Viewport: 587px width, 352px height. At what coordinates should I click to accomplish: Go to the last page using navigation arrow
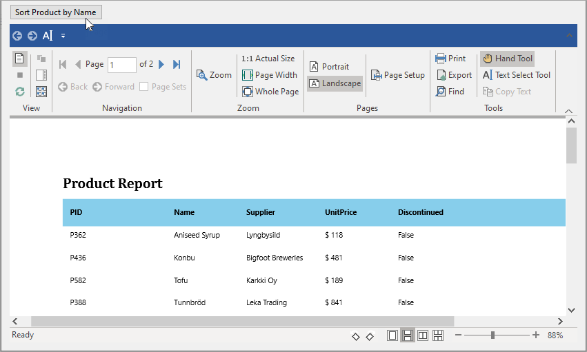pyautogui.click(x=177, y=64)
